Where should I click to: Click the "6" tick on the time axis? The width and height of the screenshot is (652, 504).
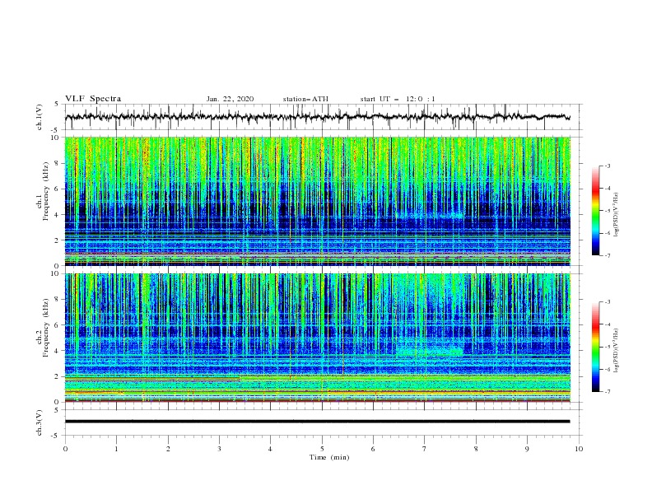373,449
